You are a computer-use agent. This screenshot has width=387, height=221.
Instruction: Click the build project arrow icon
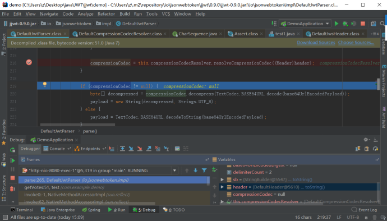pos(274,24)
